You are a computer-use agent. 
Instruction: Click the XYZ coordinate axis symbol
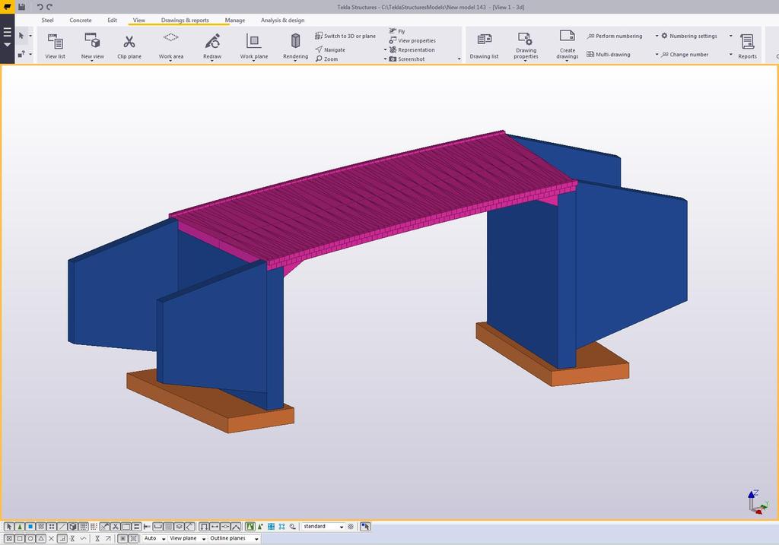coord(758,502)
